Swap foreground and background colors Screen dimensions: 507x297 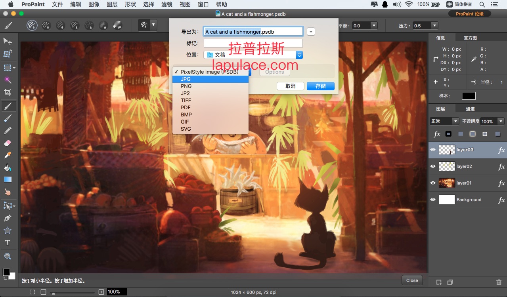click(5, 279)
